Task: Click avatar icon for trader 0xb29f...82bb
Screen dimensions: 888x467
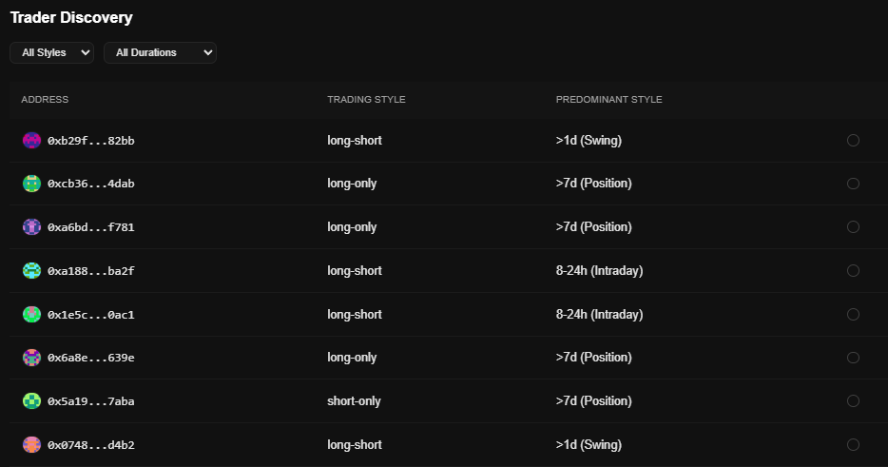Action: click(x=32, y=141)
